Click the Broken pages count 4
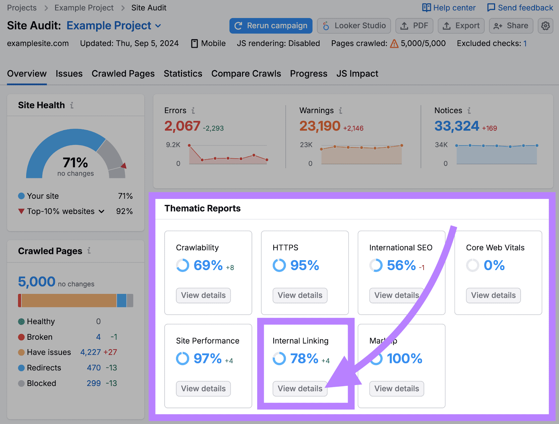Viewport: 559px width, 424px height. 98,337
